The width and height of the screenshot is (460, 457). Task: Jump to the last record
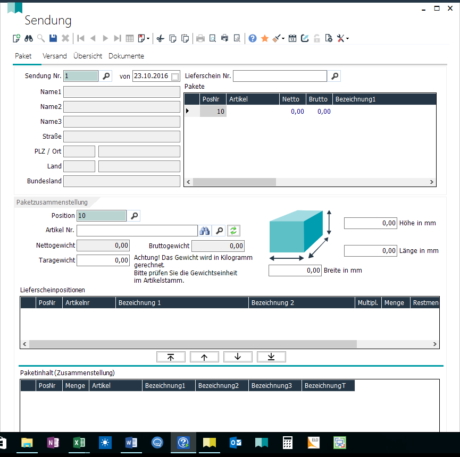pyautogui.click(x=118, y=38)
